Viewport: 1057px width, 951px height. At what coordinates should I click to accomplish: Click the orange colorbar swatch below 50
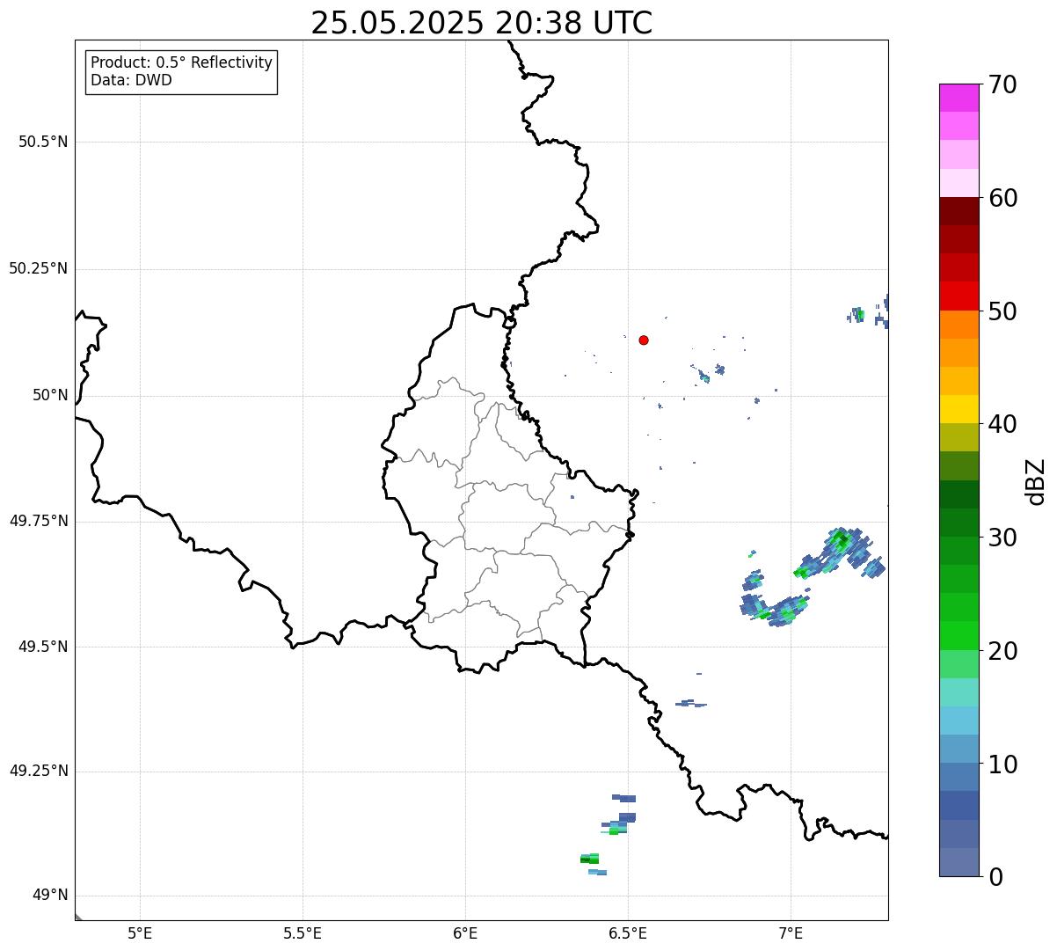pyautogui.click(x=959, y=325)
